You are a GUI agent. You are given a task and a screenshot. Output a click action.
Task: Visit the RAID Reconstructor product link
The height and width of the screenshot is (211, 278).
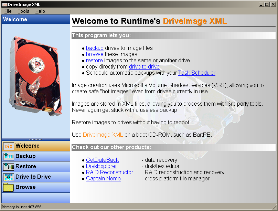pyautogui.click(x=109, y=172)
